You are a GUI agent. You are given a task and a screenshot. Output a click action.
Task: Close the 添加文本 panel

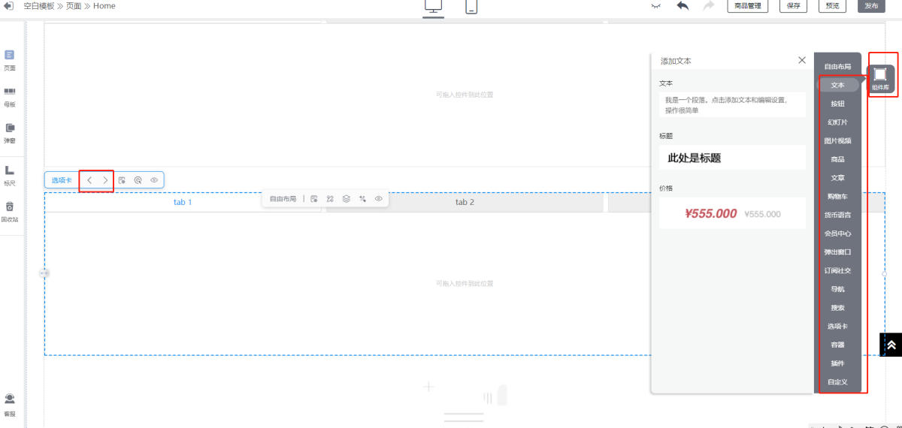(x=802, y=60)
